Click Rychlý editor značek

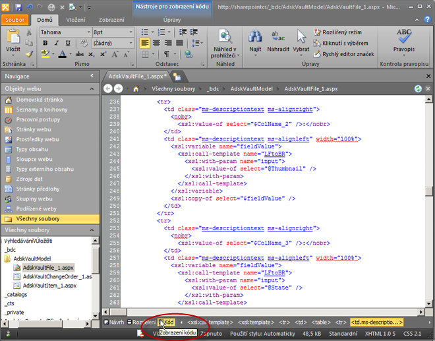[344, 54]
